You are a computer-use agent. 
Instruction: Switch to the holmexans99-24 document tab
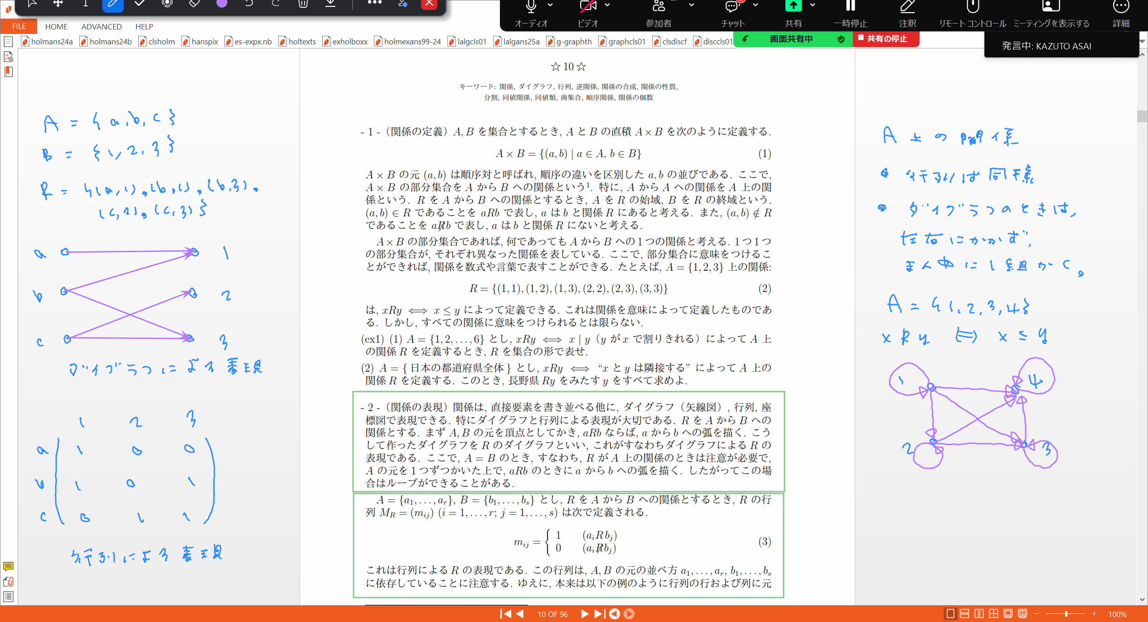[x=408, y=42]
